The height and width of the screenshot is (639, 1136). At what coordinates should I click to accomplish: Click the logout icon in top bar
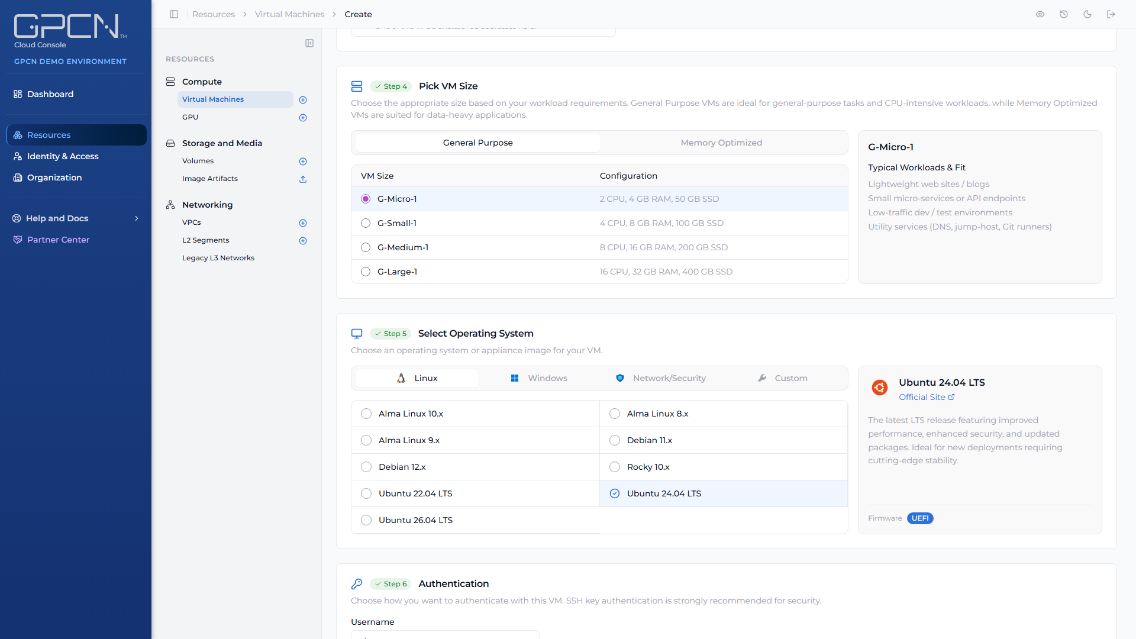pos(1111,14)
